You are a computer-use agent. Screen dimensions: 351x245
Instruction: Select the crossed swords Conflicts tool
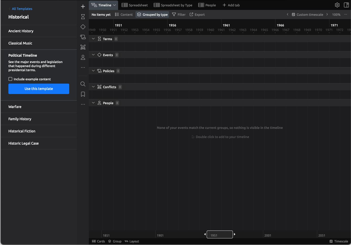point(83,47)
